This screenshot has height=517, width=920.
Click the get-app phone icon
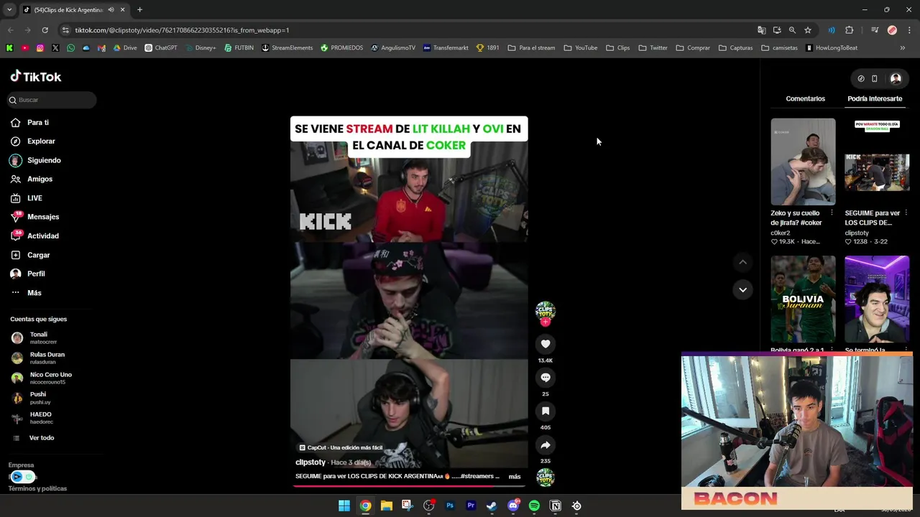pos(874,78)
